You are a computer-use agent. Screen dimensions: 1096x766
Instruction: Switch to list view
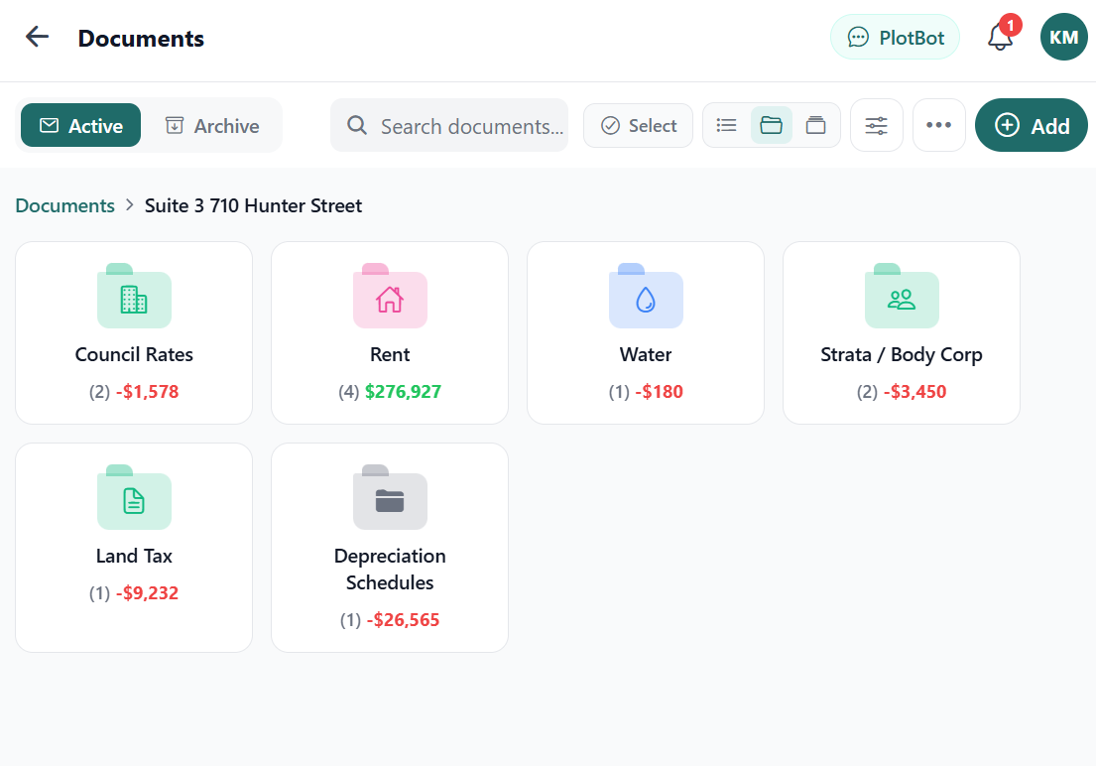[x=726, y=125]
